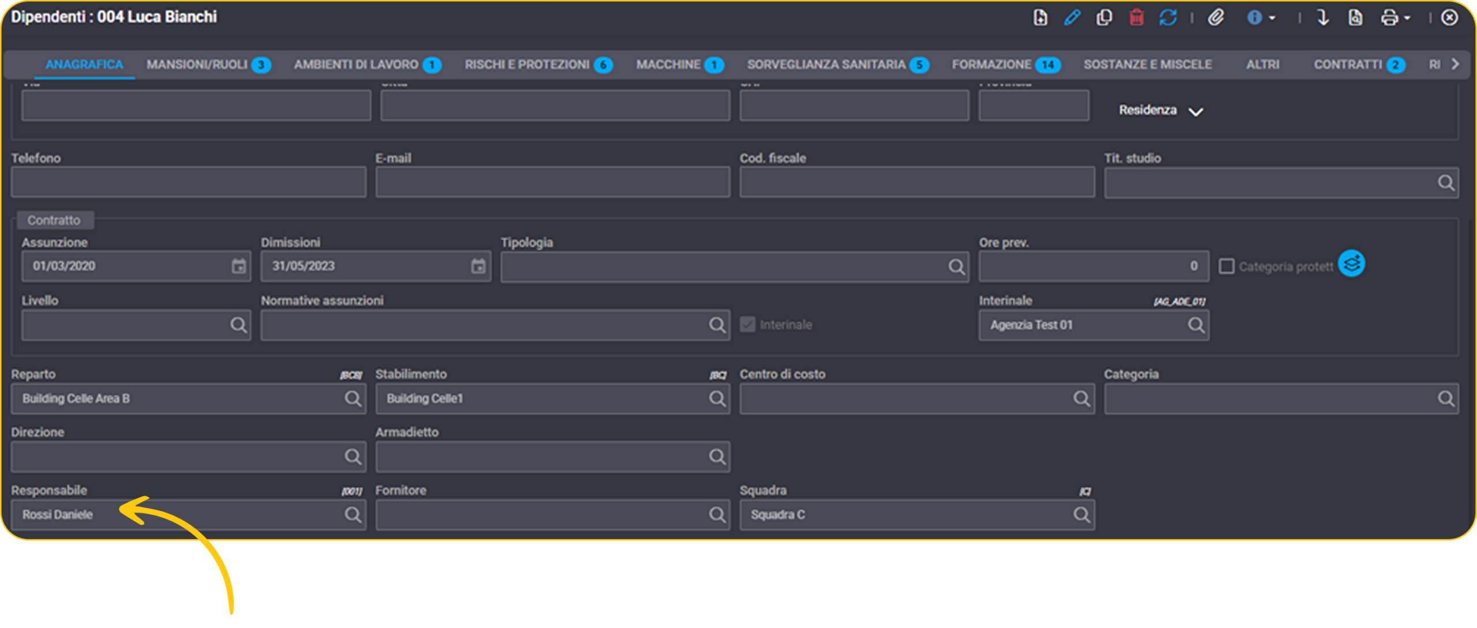Screen dimensions: 1477x628
Task: Open attachments via paperclip icon
Action: [x=1216, y=17]
